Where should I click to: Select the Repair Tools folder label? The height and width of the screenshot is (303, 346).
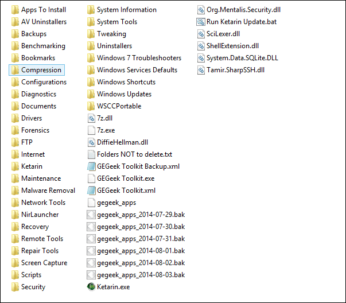(40, 251)
